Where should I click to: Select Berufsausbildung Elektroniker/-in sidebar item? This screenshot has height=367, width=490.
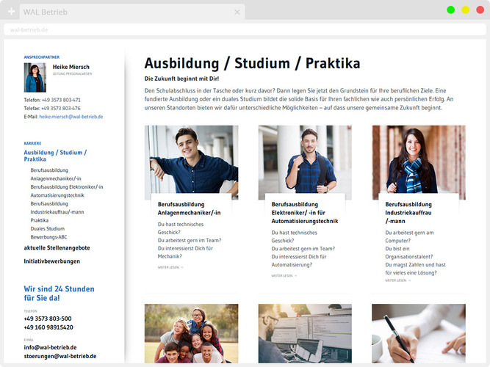click(x=67, y=186)
